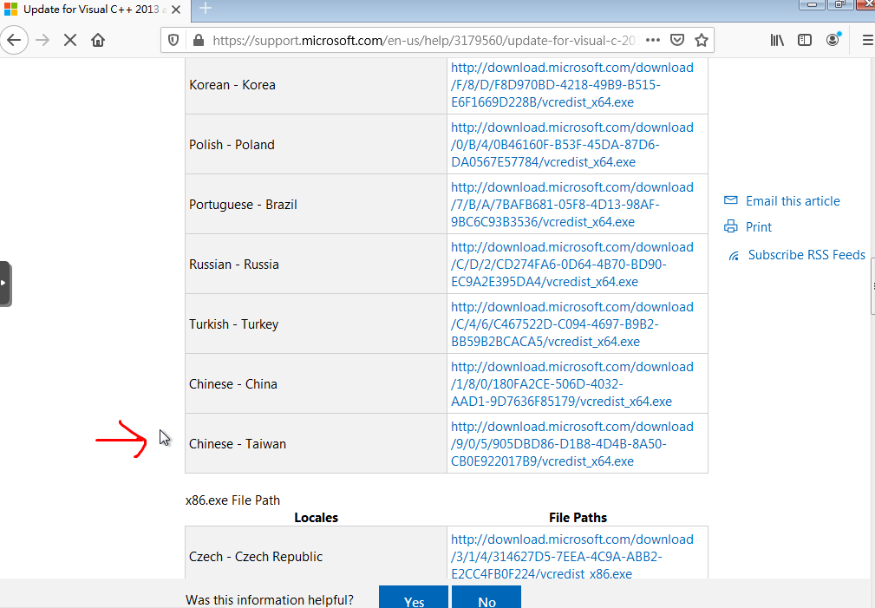Click the x86.exe File Path heading
Image resolution: width=875 pixels, height=608 pixels.
point(232,500)
